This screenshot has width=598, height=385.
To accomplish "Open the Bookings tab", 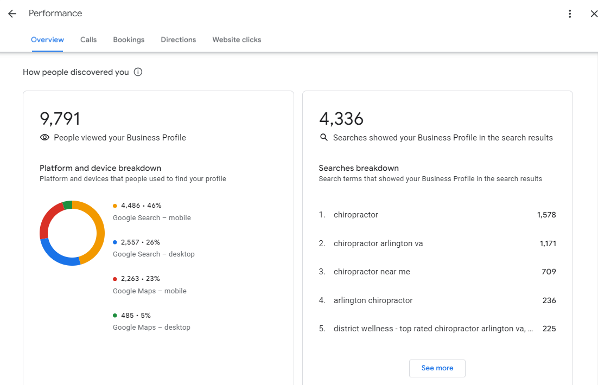I will pyautogui.click(x=129, y=40).
